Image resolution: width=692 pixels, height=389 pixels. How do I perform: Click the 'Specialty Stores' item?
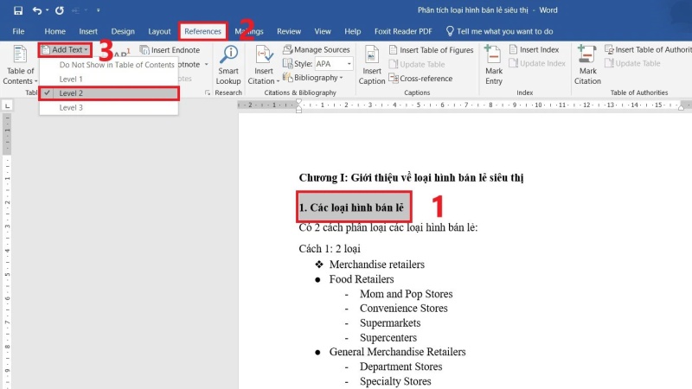pyautogui.click(x=395, y=381)
